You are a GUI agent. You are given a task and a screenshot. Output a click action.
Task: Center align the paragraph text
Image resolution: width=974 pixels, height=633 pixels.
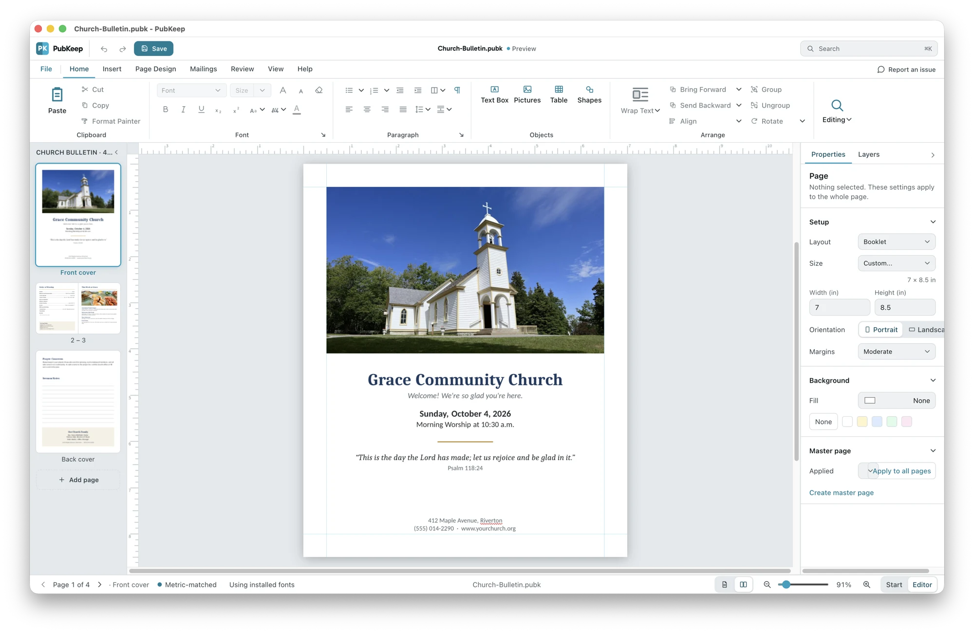tap(367, 110)
